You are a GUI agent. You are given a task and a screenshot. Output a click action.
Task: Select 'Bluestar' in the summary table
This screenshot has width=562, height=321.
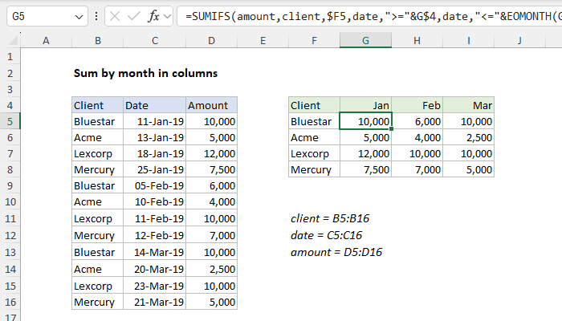[x=315, y=121]
